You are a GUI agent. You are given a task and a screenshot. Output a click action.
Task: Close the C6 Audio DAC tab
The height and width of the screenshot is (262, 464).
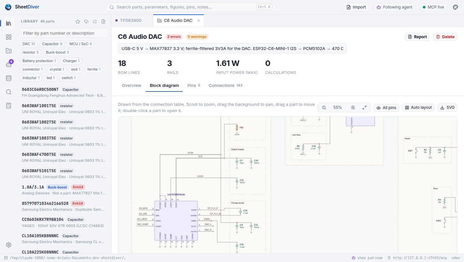pos(199,21)
